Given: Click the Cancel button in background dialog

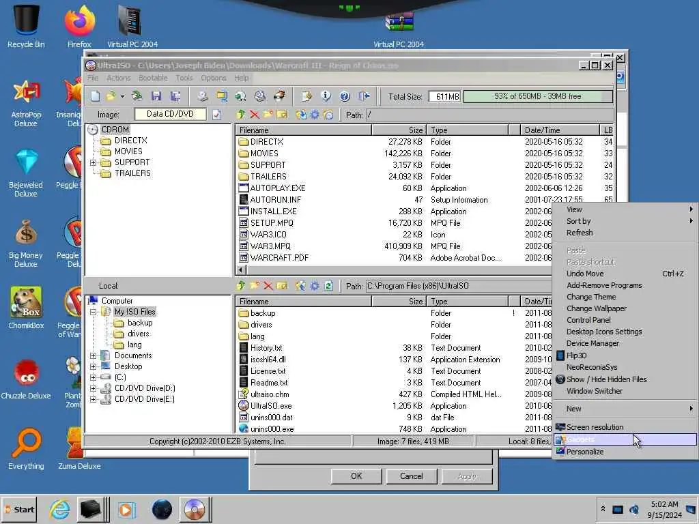Looking at the screenshot, I should pyautogui.click(x=411, y=476).
